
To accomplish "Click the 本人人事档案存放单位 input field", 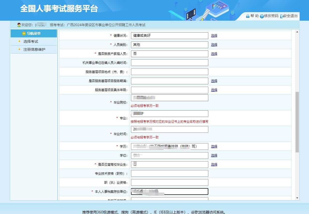I will pos(170,191).
